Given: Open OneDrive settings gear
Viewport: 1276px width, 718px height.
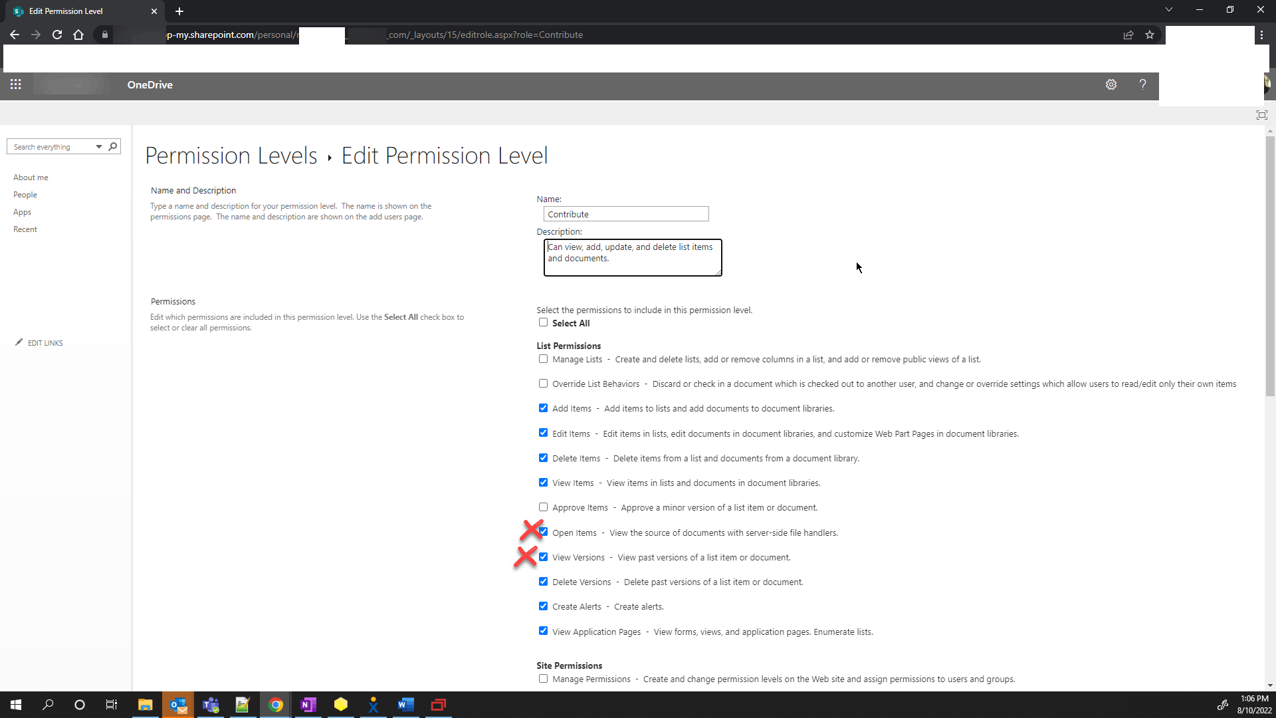Looking at the screenshot, I should click(x=1111, y=84).
